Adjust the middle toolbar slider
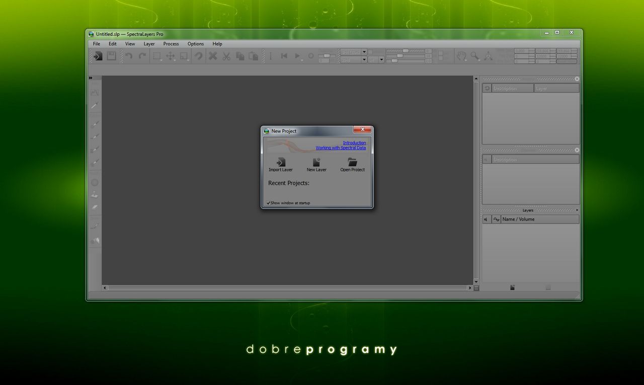The width and height of the screenshot is (644, 385). point(400,56)
